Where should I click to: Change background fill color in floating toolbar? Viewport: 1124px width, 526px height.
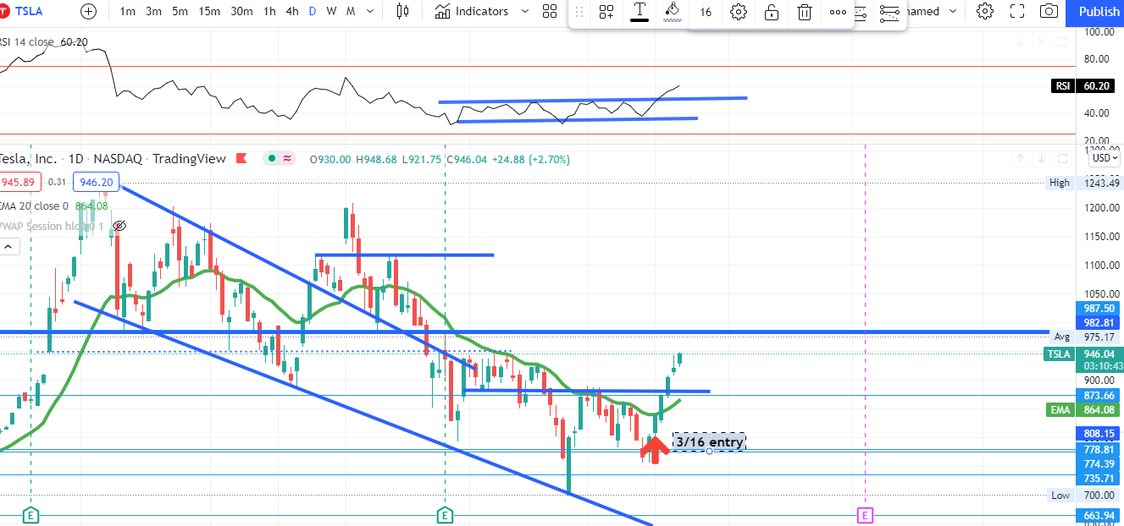click(673, 12)
